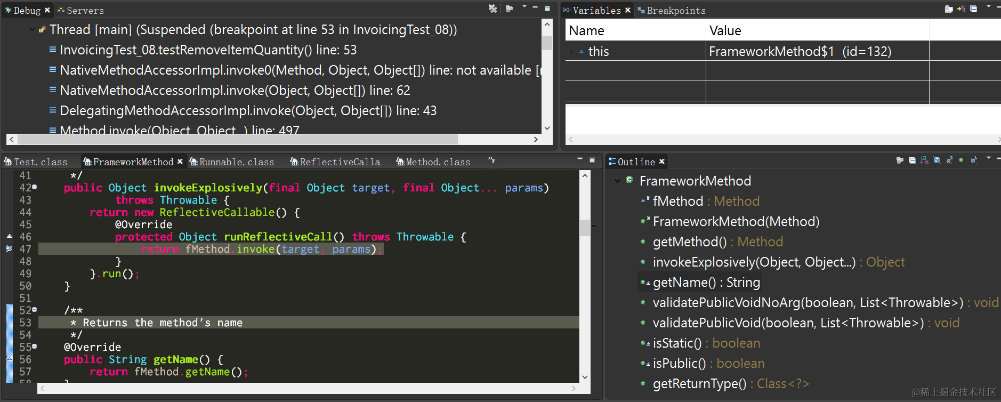Click the Show Type Names icon in Variables
Screen dimensions: 1001x402
pyautogui.click(x=949, y=9)
